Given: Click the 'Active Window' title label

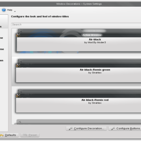Looking at the screenshot, I should pos(92,35).
